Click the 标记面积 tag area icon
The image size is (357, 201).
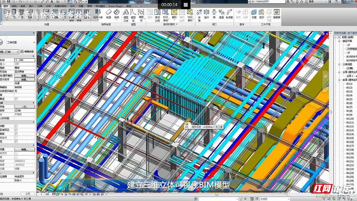(190, 12)
